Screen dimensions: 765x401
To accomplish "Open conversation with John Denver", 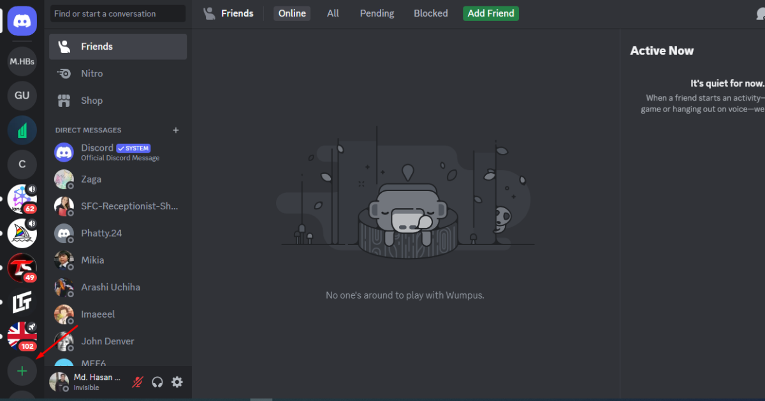I will pyautogui.click(x=118, y=341).
